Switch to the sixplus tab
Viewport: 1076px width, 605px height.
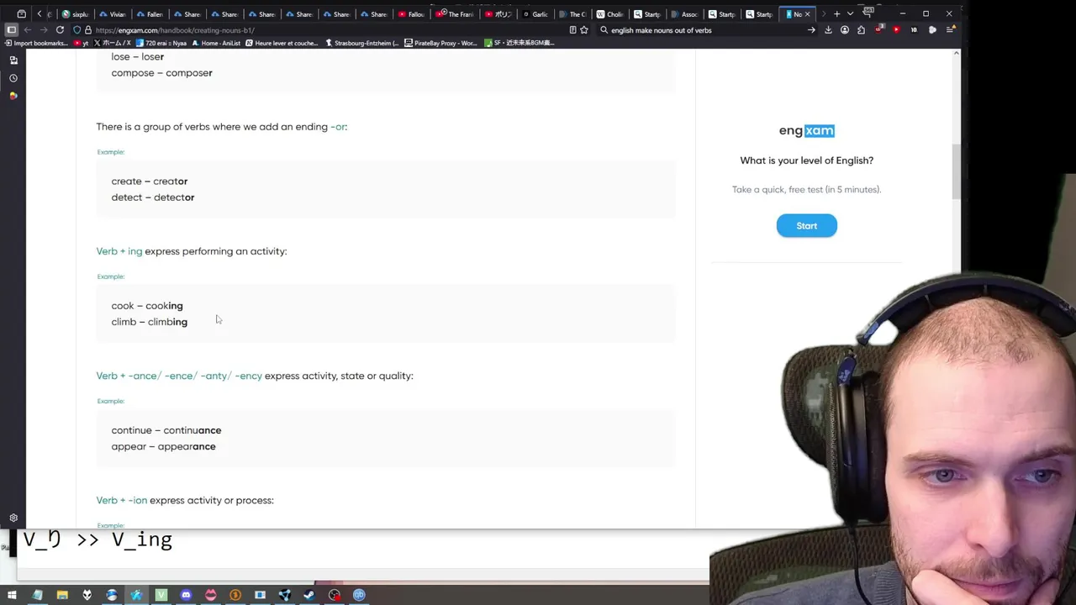[x=76, y=13]
